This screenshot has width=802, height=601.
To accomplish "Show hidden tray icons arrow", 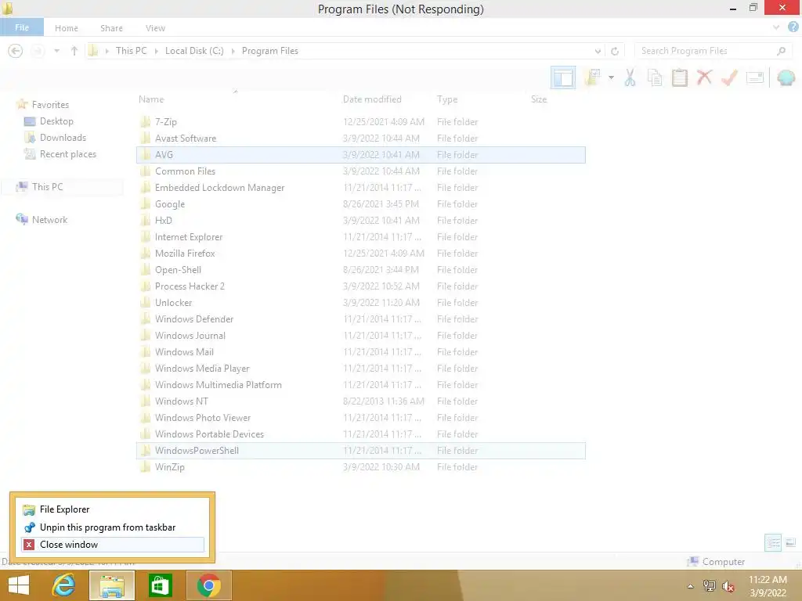I will 691,586.
